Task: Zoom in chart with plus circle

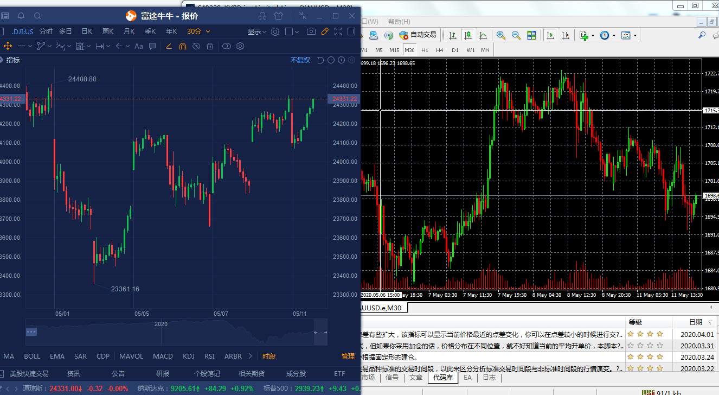Action: tap(341, 60)
